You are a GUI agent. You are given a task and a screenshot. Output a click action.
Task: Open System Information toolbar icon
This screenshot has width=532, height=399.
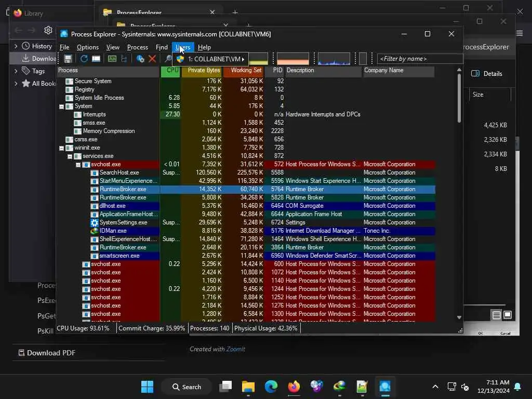(112, 59)
